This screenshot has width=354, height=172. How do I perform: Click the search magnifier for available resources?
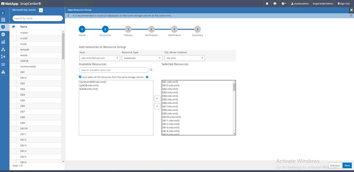click(151, 70)
